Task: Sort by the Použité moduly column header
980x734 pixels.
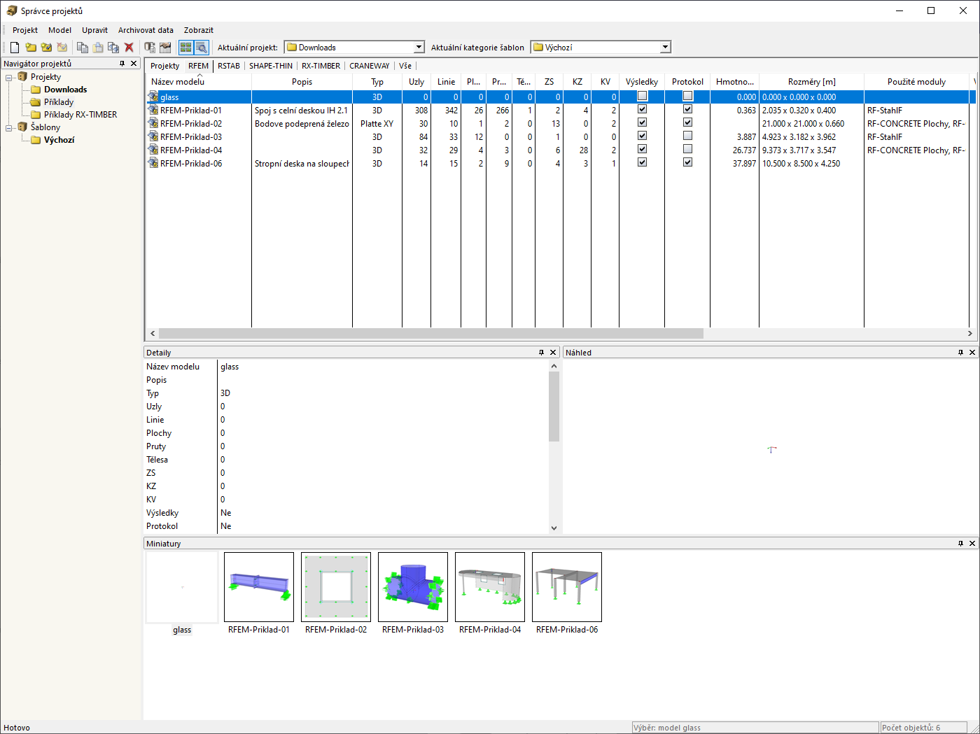Action: (917, 82)
